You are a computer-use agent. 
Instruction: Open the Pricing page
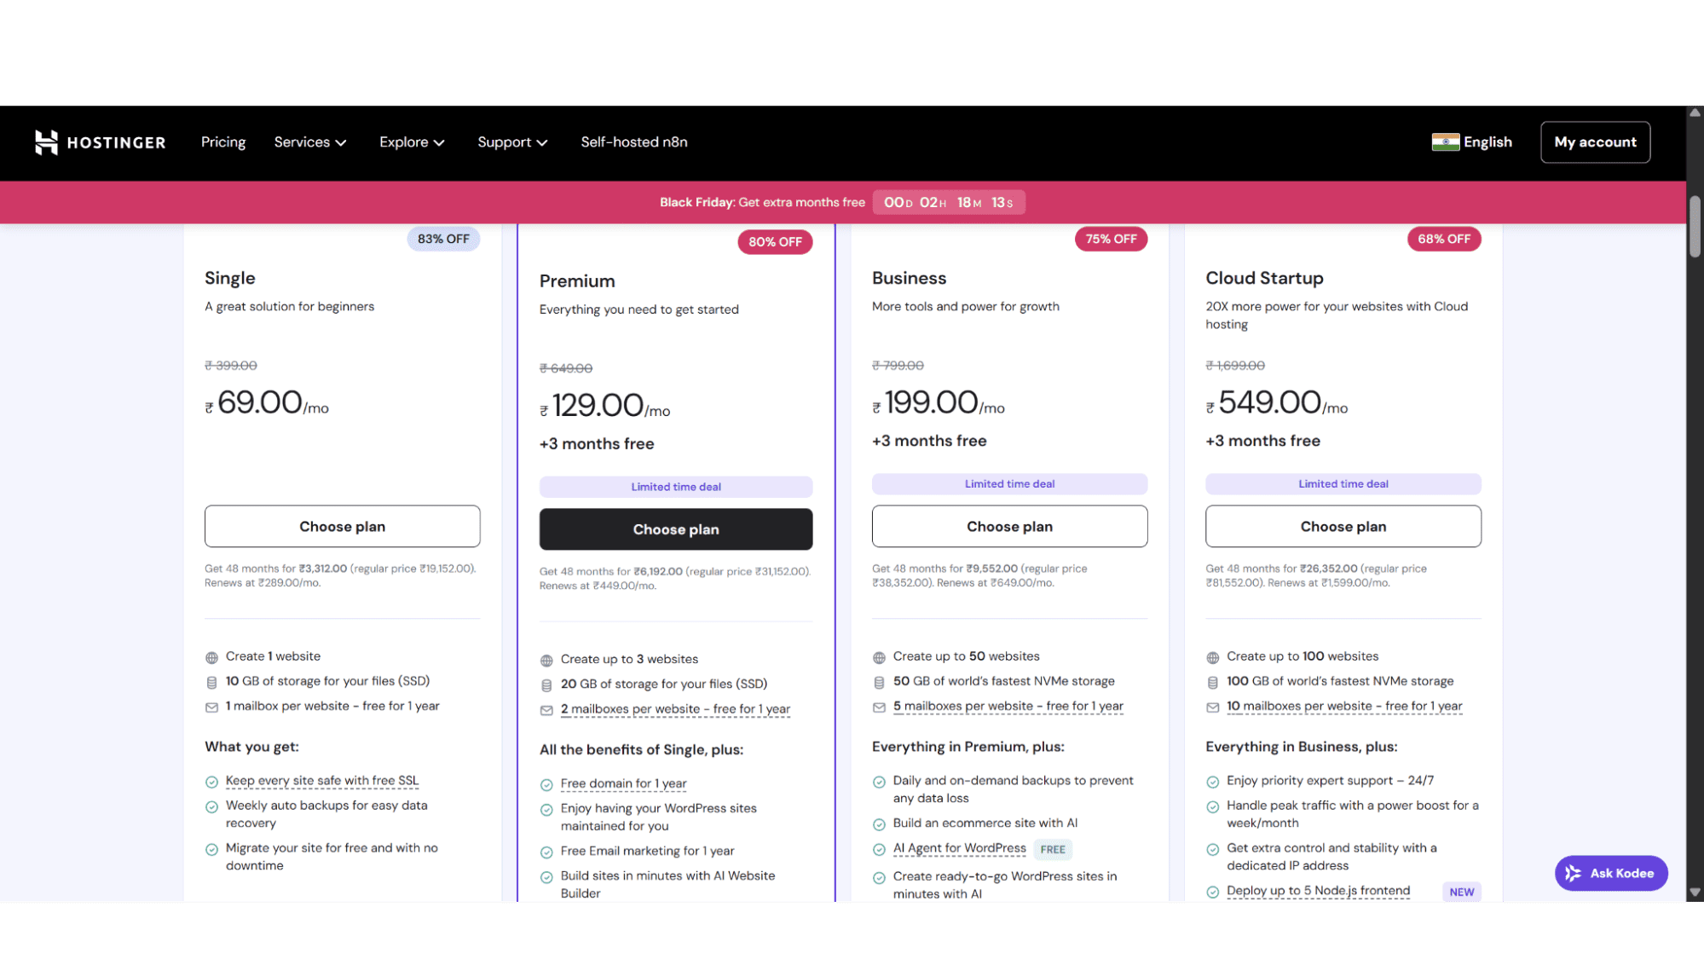pos(223,142)
